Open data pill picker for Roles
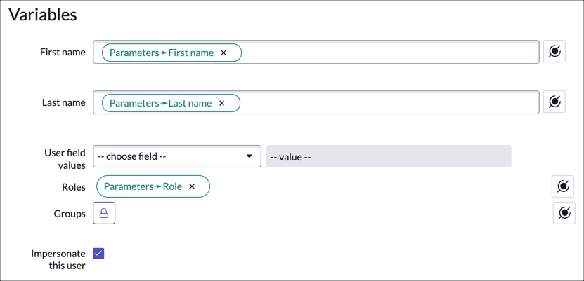Image resolution: width=584 pixels, height=281 pixels. [x=563, y=186]
